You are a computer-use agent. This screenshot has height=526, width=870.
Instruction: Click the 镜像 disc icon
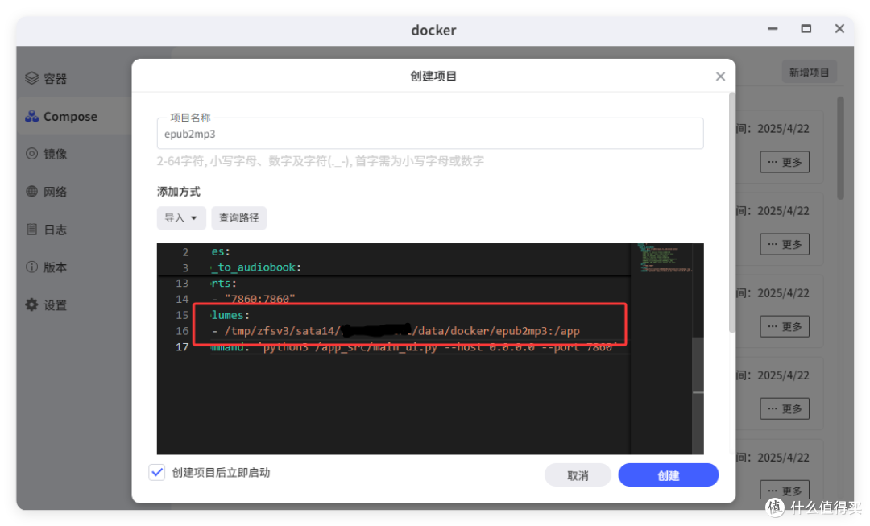(31, 154)
